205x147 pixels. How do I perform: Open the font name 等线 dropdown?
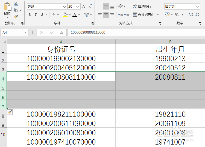(65, 6)
